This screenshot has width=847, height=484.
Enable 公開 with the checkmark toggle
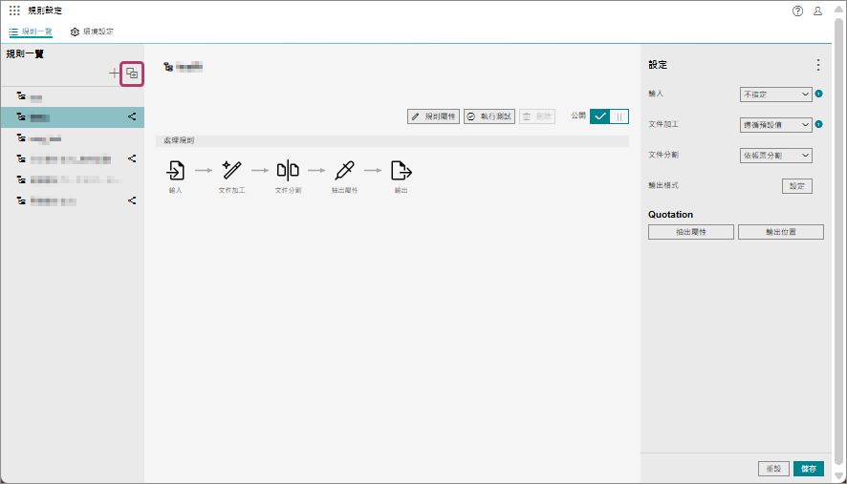600,116
